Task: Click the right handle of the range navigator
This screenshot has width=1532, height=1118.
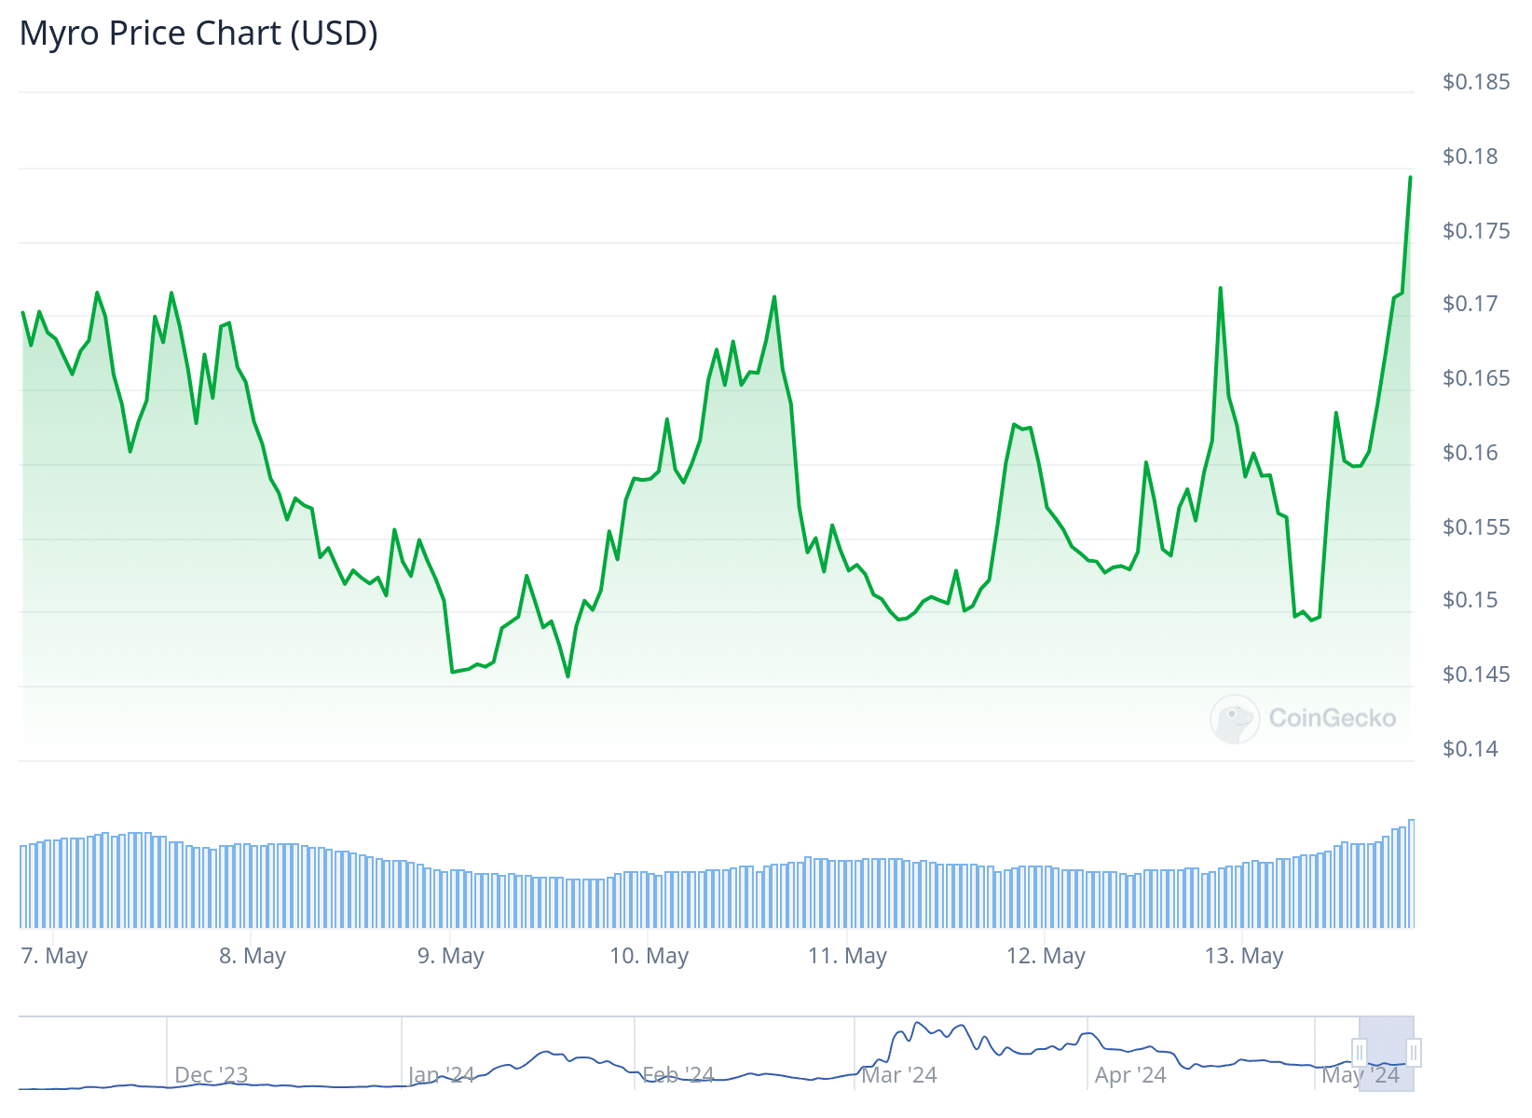Action: point(1414,1053)
